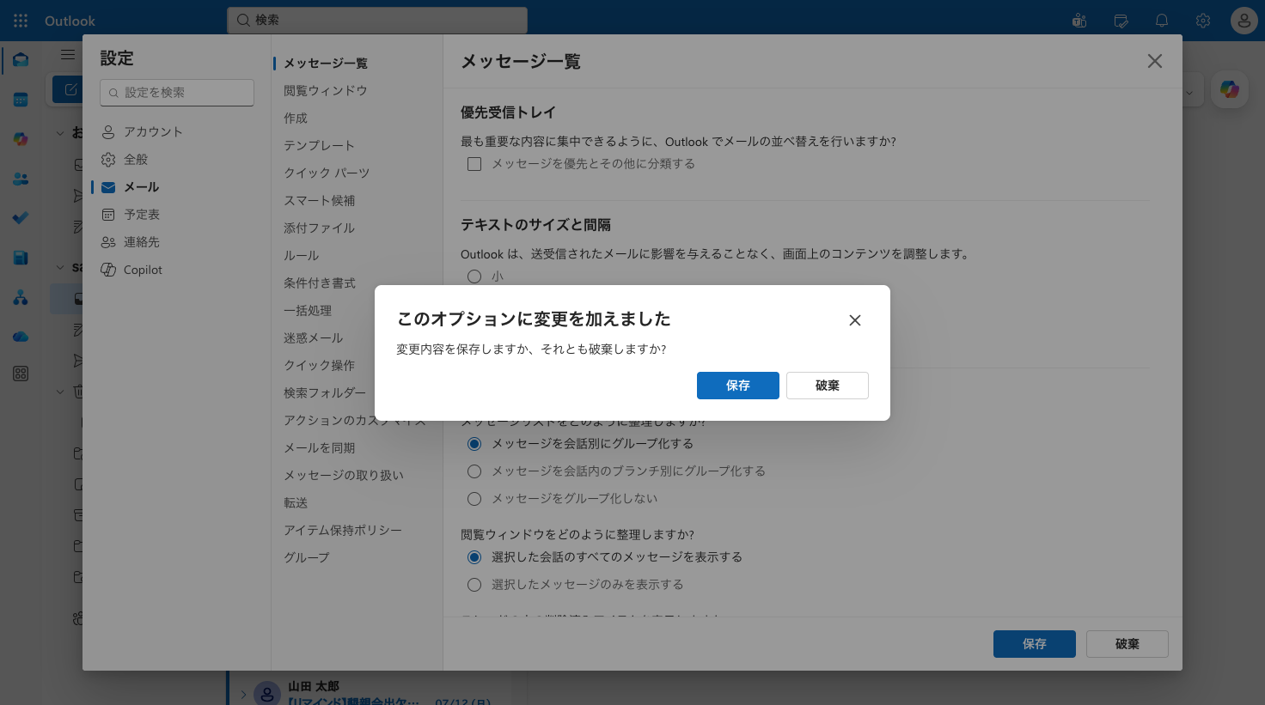The image size is (1265, 705).
Task: Open the メッセージの取り扱い settings section
Action: 344,476
